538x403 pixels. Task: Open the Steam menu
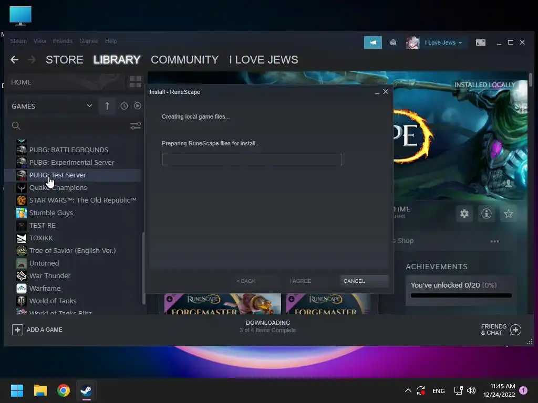tap(18, 41)
